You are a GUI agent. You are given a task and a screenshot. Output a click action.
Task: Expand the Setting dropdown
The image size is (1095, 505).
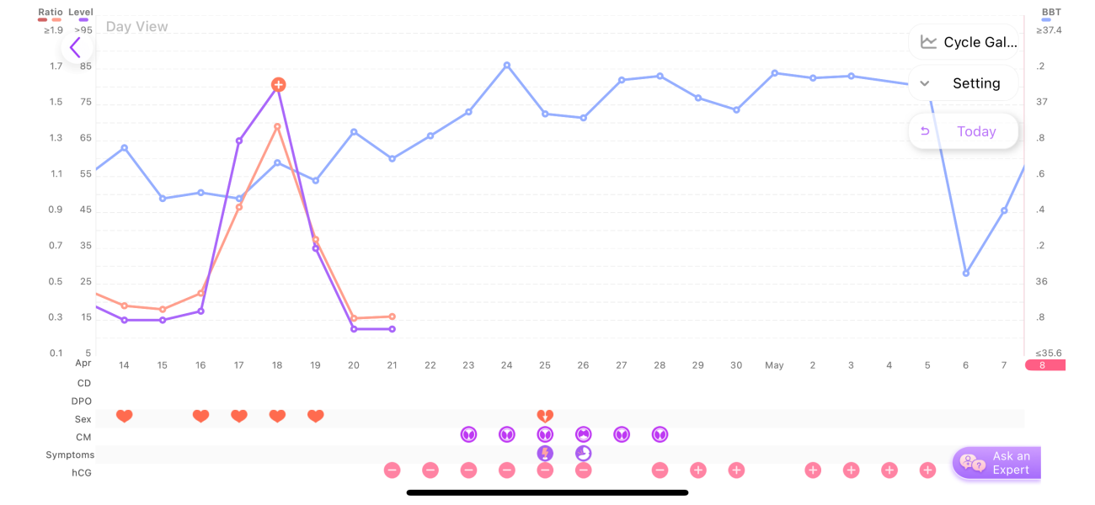tap(964, 83)
